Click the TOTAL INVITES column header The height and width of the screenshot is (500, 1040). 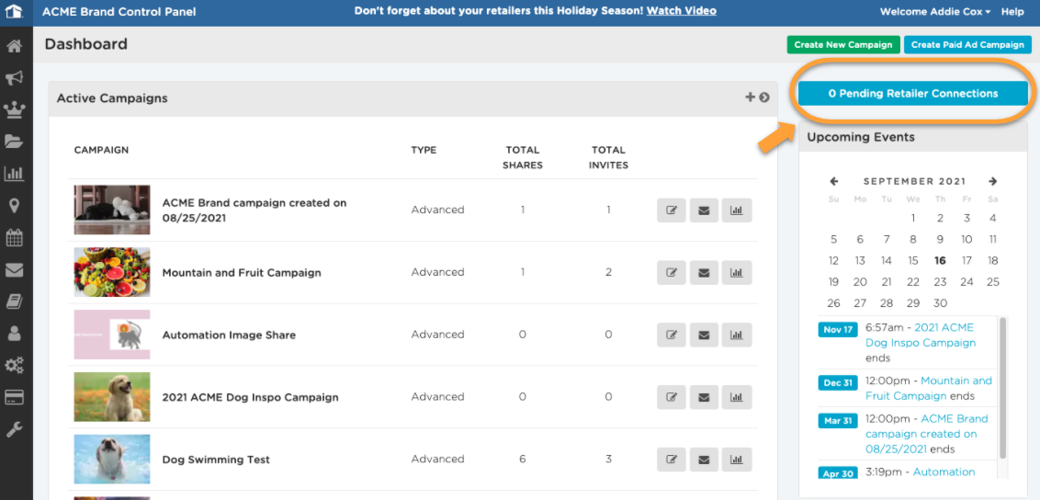click(608, 157)
